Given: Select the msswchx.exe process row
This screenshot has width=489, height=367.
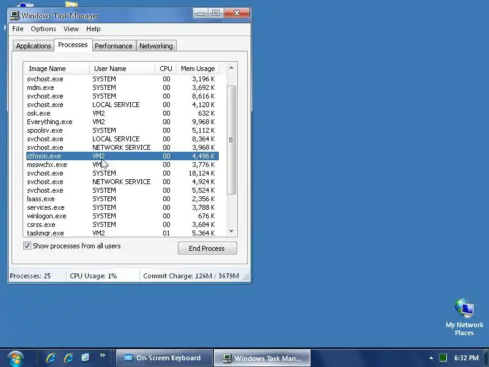Looking at the screenshot, I should pos(122,165).
